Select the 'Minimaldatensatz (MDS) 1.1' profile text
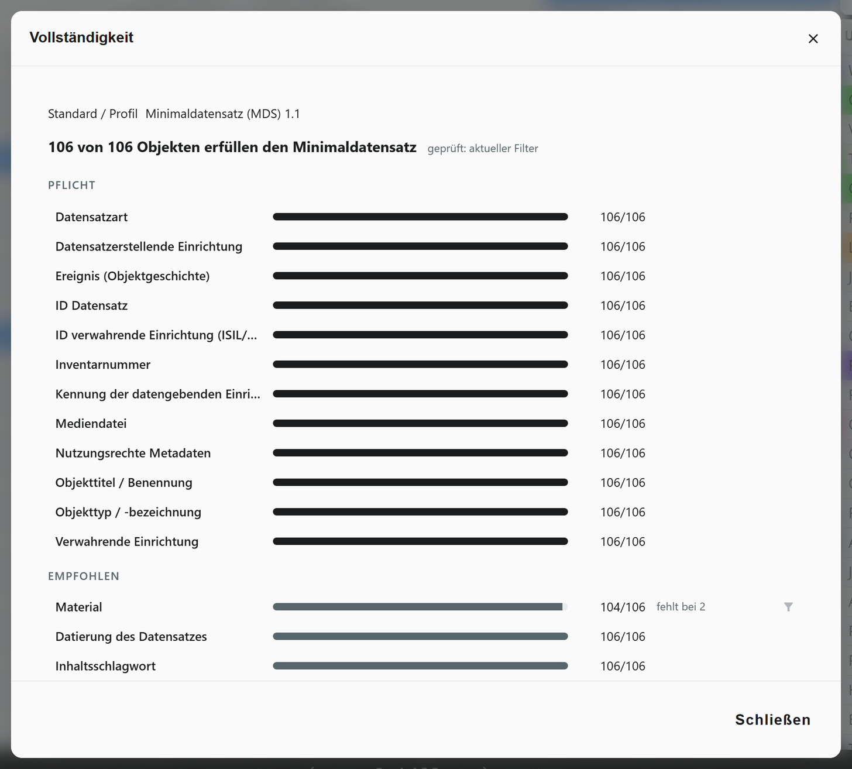This screenshot has width=852, height=769. click(x=222, y=114)
